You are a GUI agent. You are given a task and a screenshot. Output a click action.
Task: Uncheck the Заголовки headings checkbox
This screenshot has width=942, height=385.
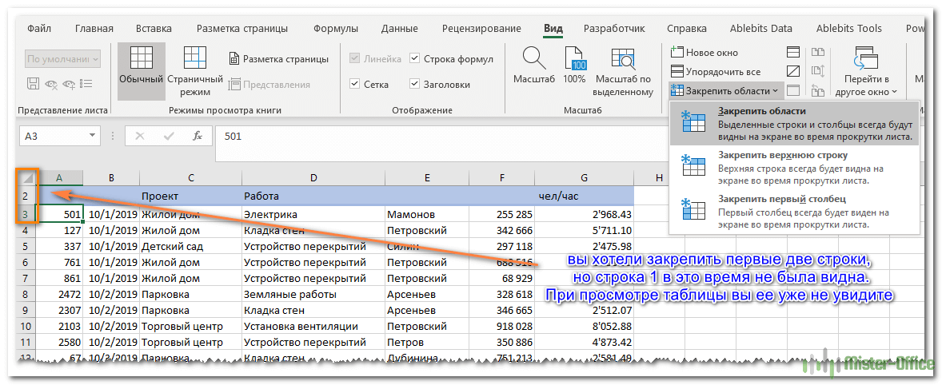pos(415,84)
